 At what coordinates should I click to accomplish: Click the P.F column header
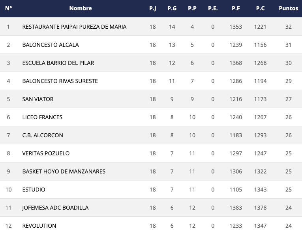pyautogui.click(x=236, y=8)
